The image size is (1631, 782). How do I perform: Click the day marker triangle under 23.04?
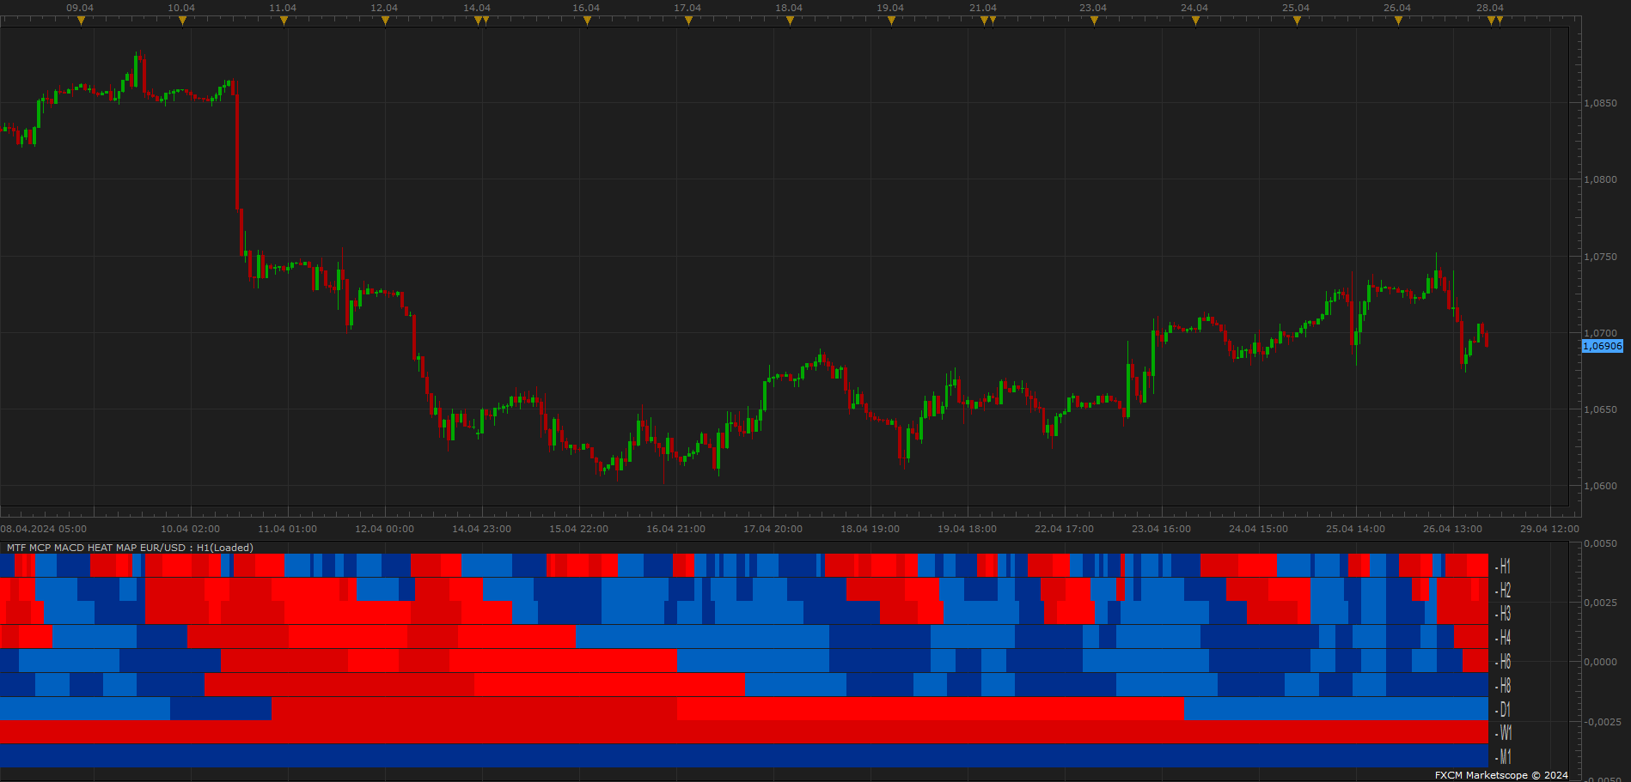[1094, 21]
